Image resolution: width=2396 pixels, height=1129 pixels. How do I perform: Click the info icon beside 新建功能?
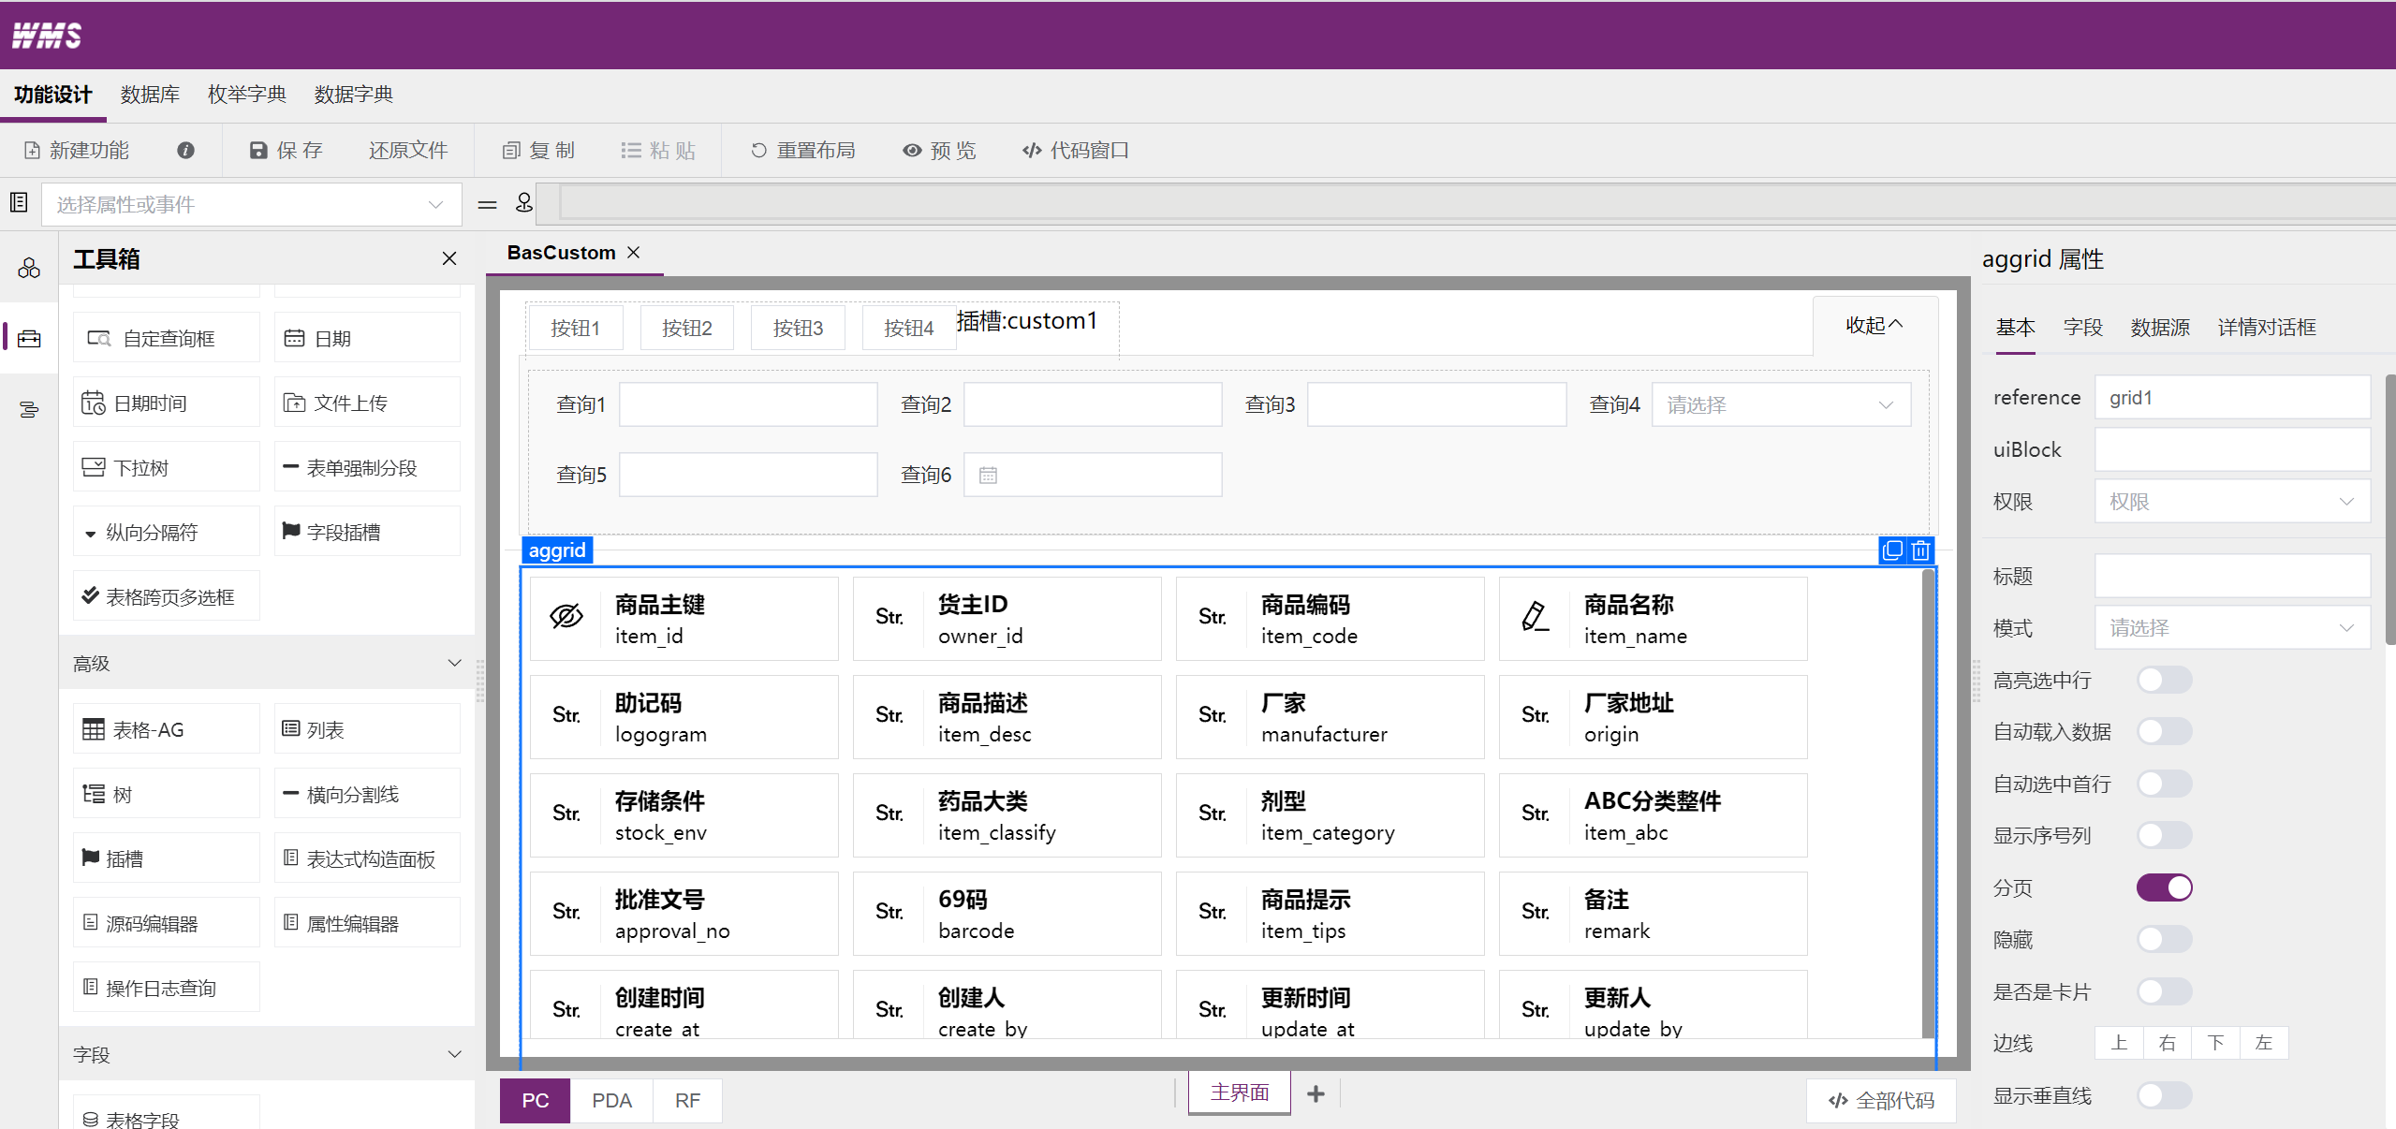pos(185,150)
